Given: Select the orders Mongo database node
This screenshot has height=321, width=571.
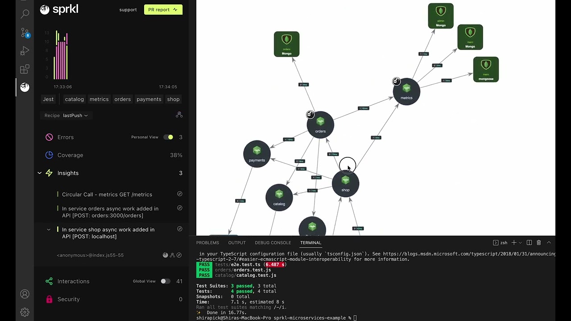Looking at the screenshot, I should [x=286, y=44].
